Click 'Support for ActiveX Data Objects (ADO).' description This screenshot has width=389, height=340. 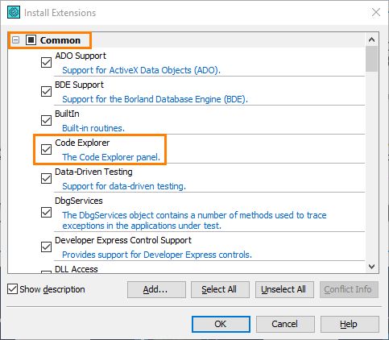pyautogui.click(x=141, y=70)
